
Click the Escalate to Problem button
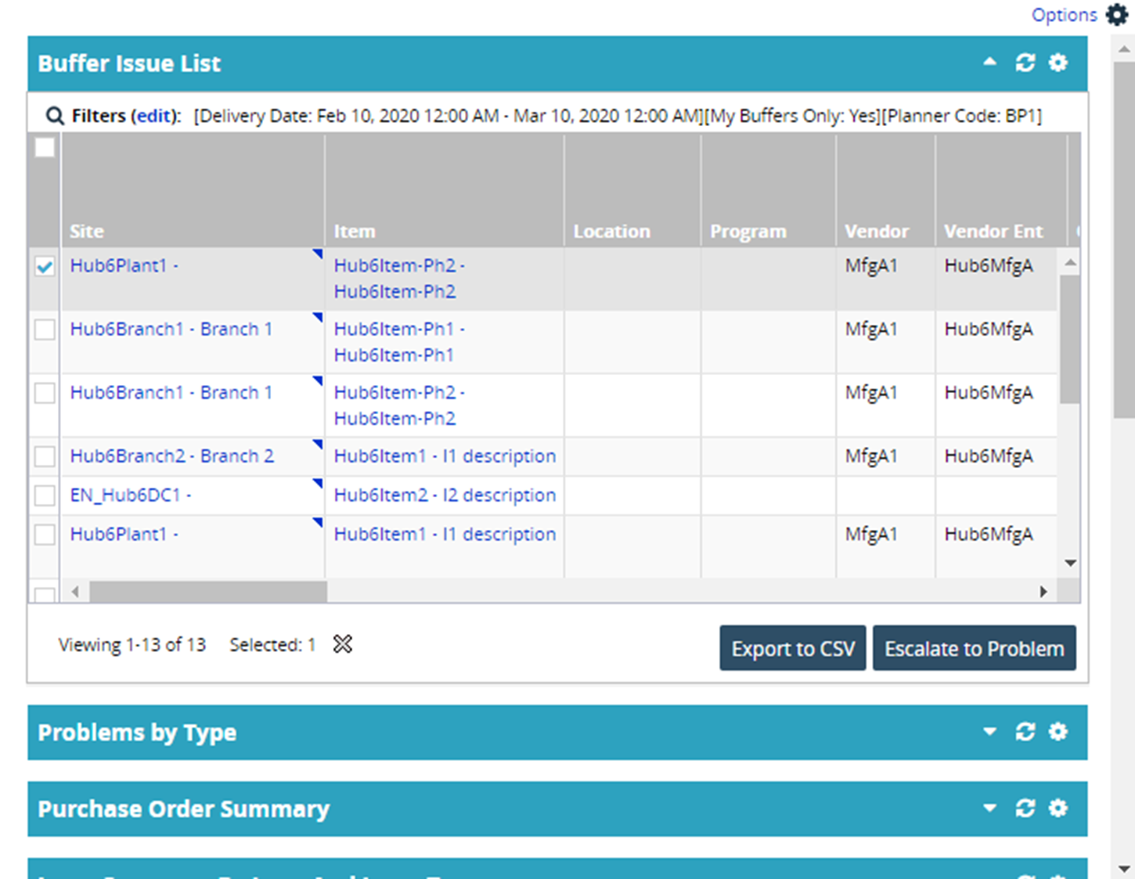[x=975, y=648]
